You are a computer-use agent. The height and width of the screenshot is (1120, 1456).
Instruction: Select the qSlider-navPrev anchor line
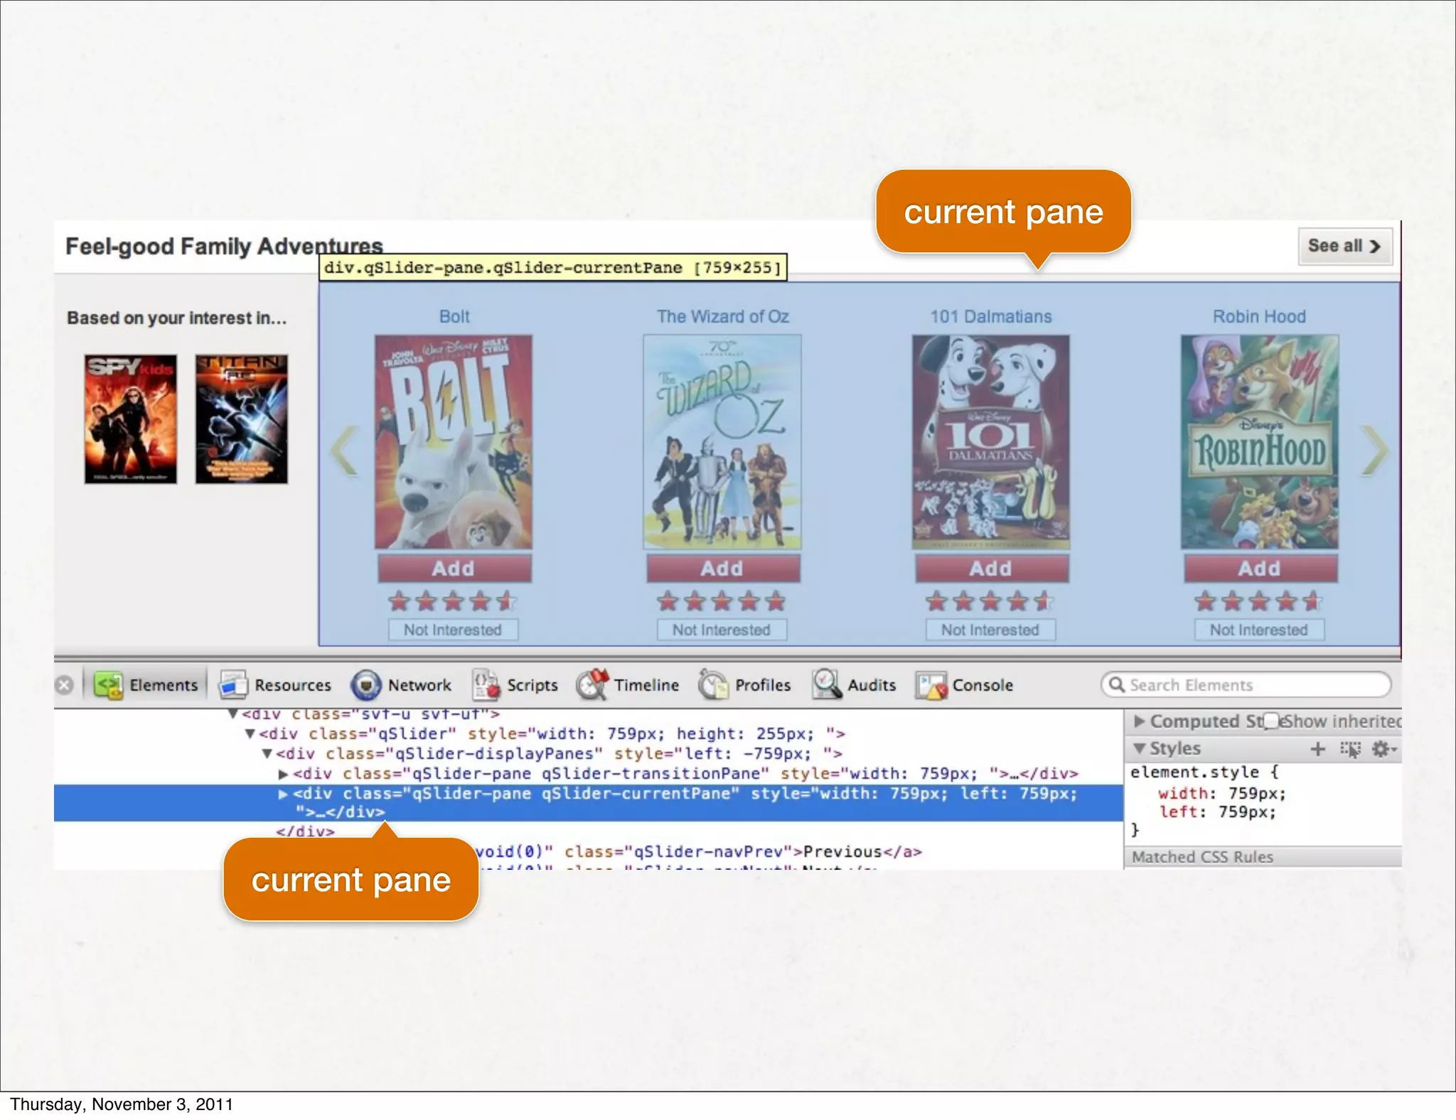click(x=699, y=851)
